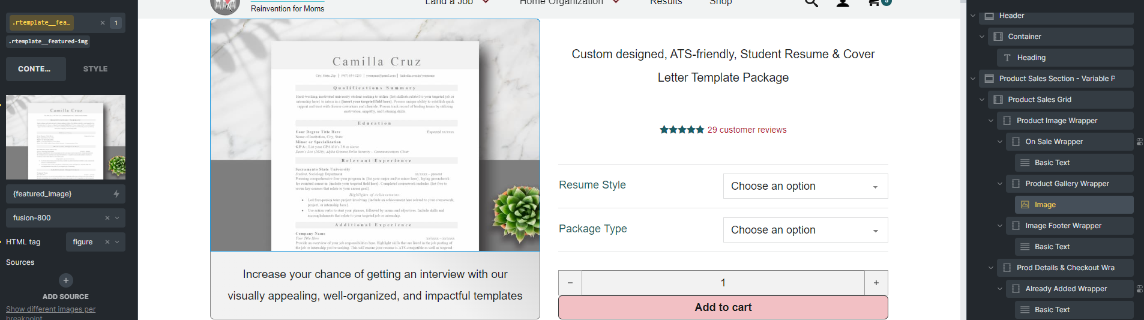Click the Add to cart button
Image resolution: width=1144 pixels, height=320 pixels.
723,307
